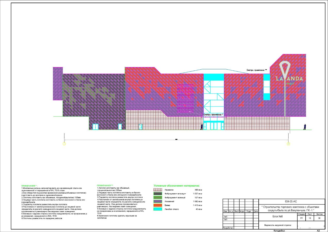Screen dimensions: 328x232
Task: Click the left yellow grid axis bubble
Action: pyautogui.click(x=64, y=144)
